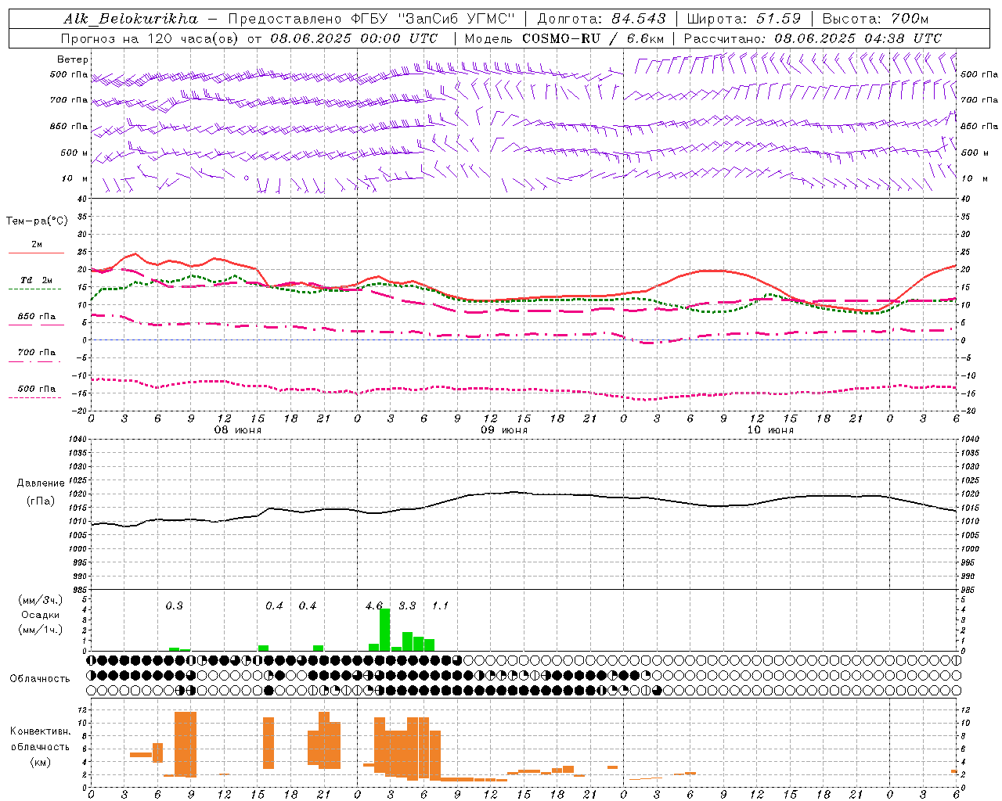Viewport: 1002px width, 801px height.
Task: Click the Давление panel label
Action: [41, 483]
